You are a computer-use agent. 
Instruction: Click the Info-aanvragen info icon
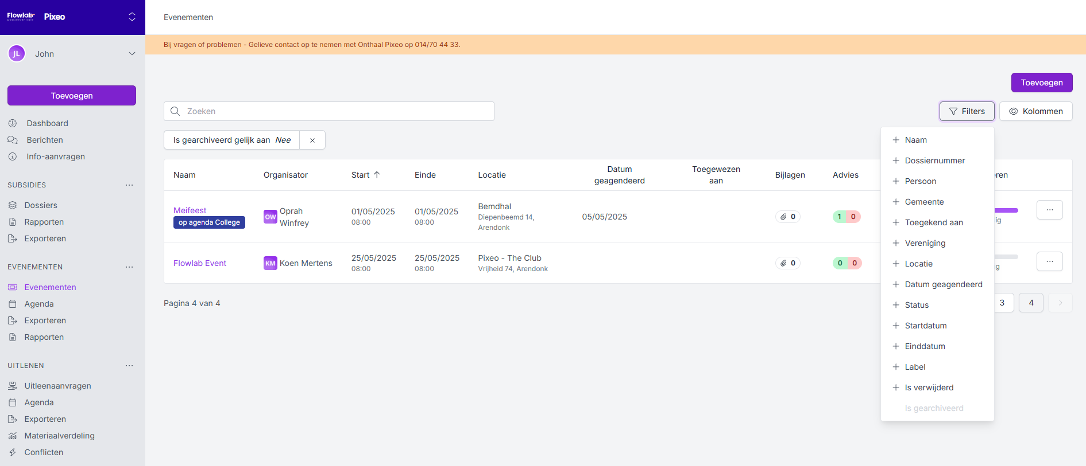pyautogui.click(x=13, y=156)
